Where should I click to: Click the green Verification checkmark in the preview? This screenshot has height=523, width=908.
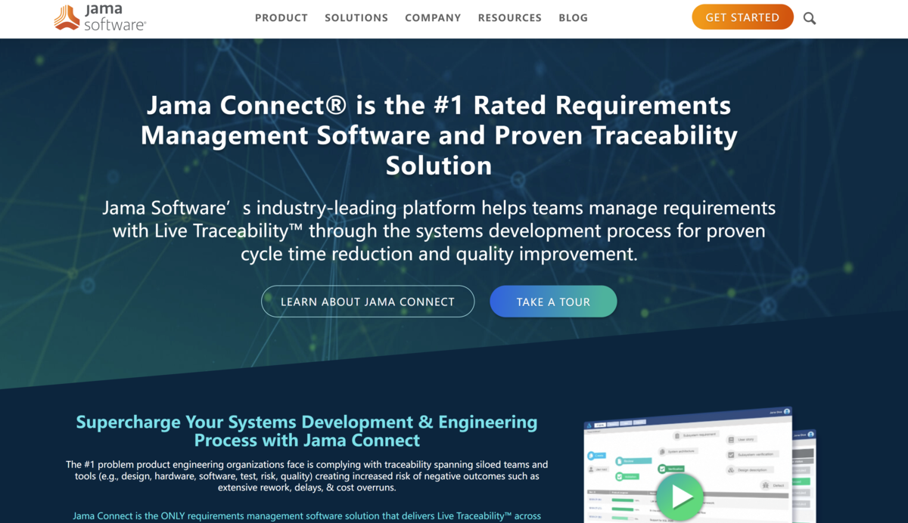661,469
